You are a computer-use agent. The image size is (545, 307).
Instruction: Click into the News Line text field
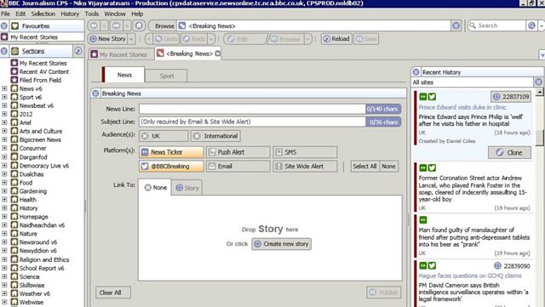click(252, 109)
